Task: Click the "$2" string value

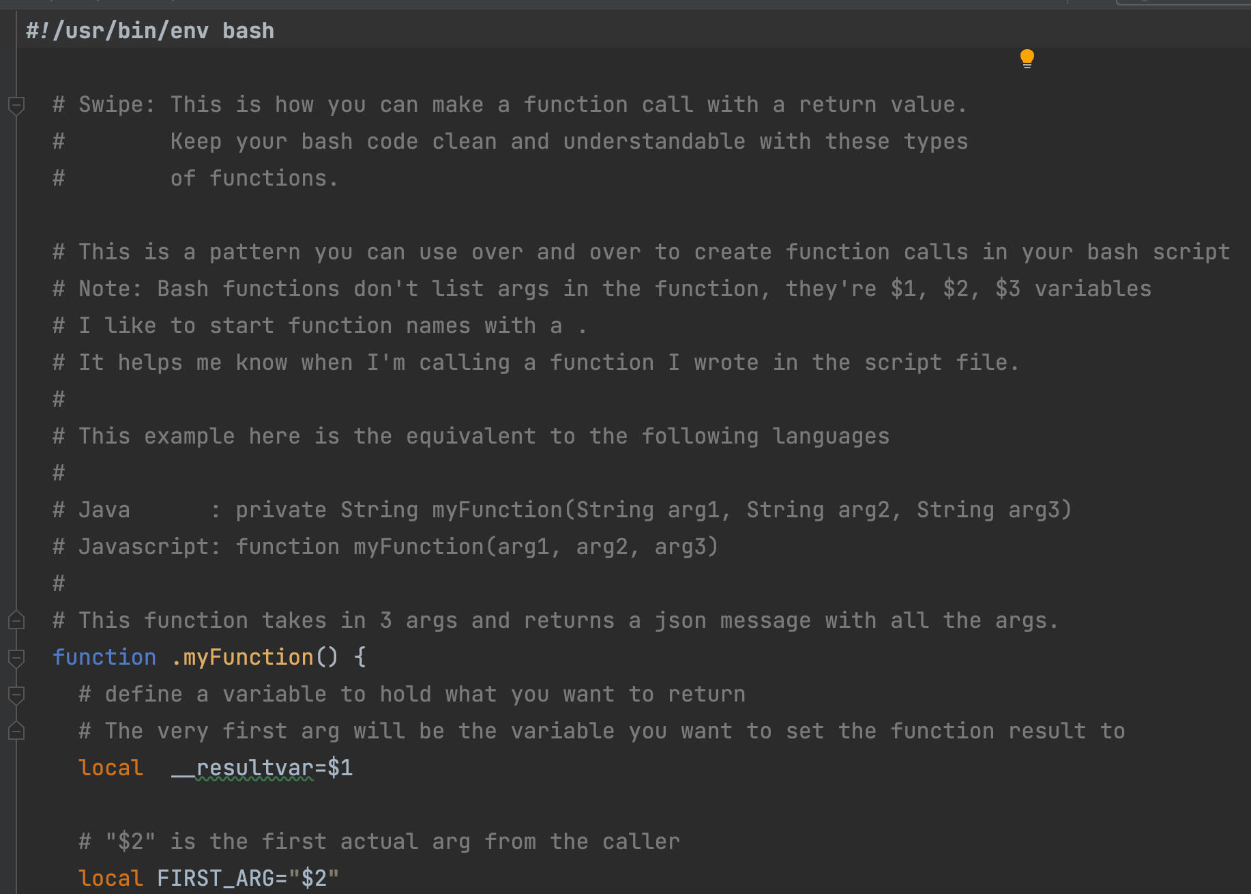Action: 313,878
